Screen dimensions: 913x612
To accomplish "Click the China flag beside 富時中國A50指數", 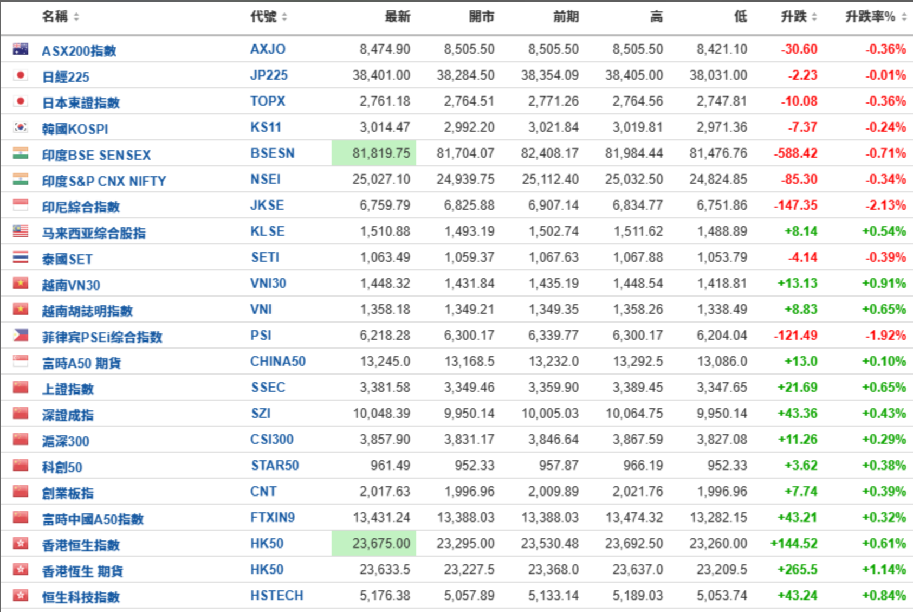I will point(21,517).
